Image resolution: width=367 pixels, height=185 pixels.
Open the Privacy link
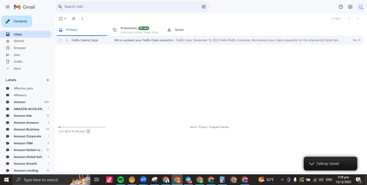(203, 127)
